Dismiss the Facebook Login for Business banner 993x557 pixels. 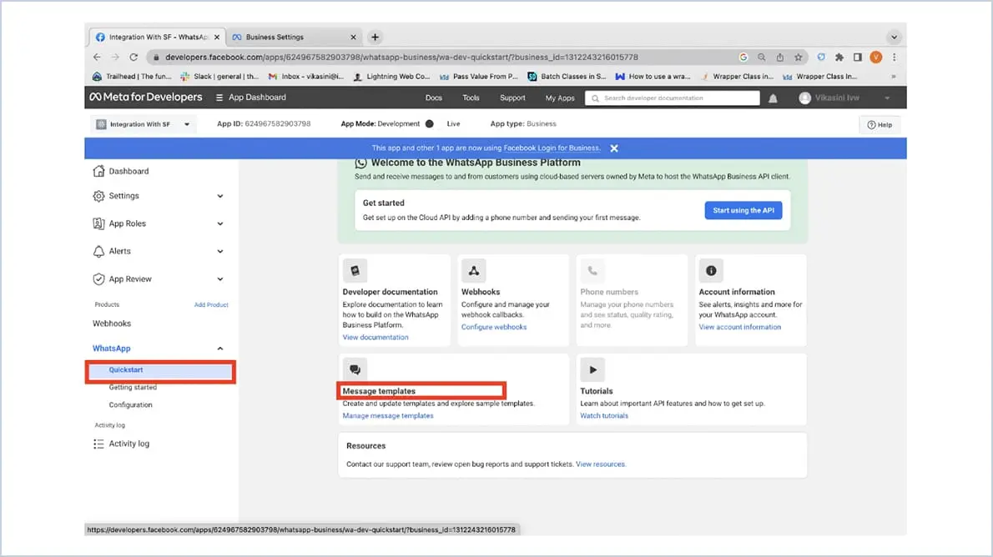[613, 148]
